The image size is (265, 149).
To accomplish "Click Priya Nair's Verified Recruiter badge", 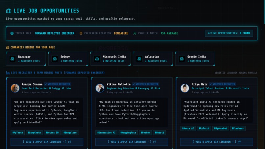I will (x=223, y=84).
